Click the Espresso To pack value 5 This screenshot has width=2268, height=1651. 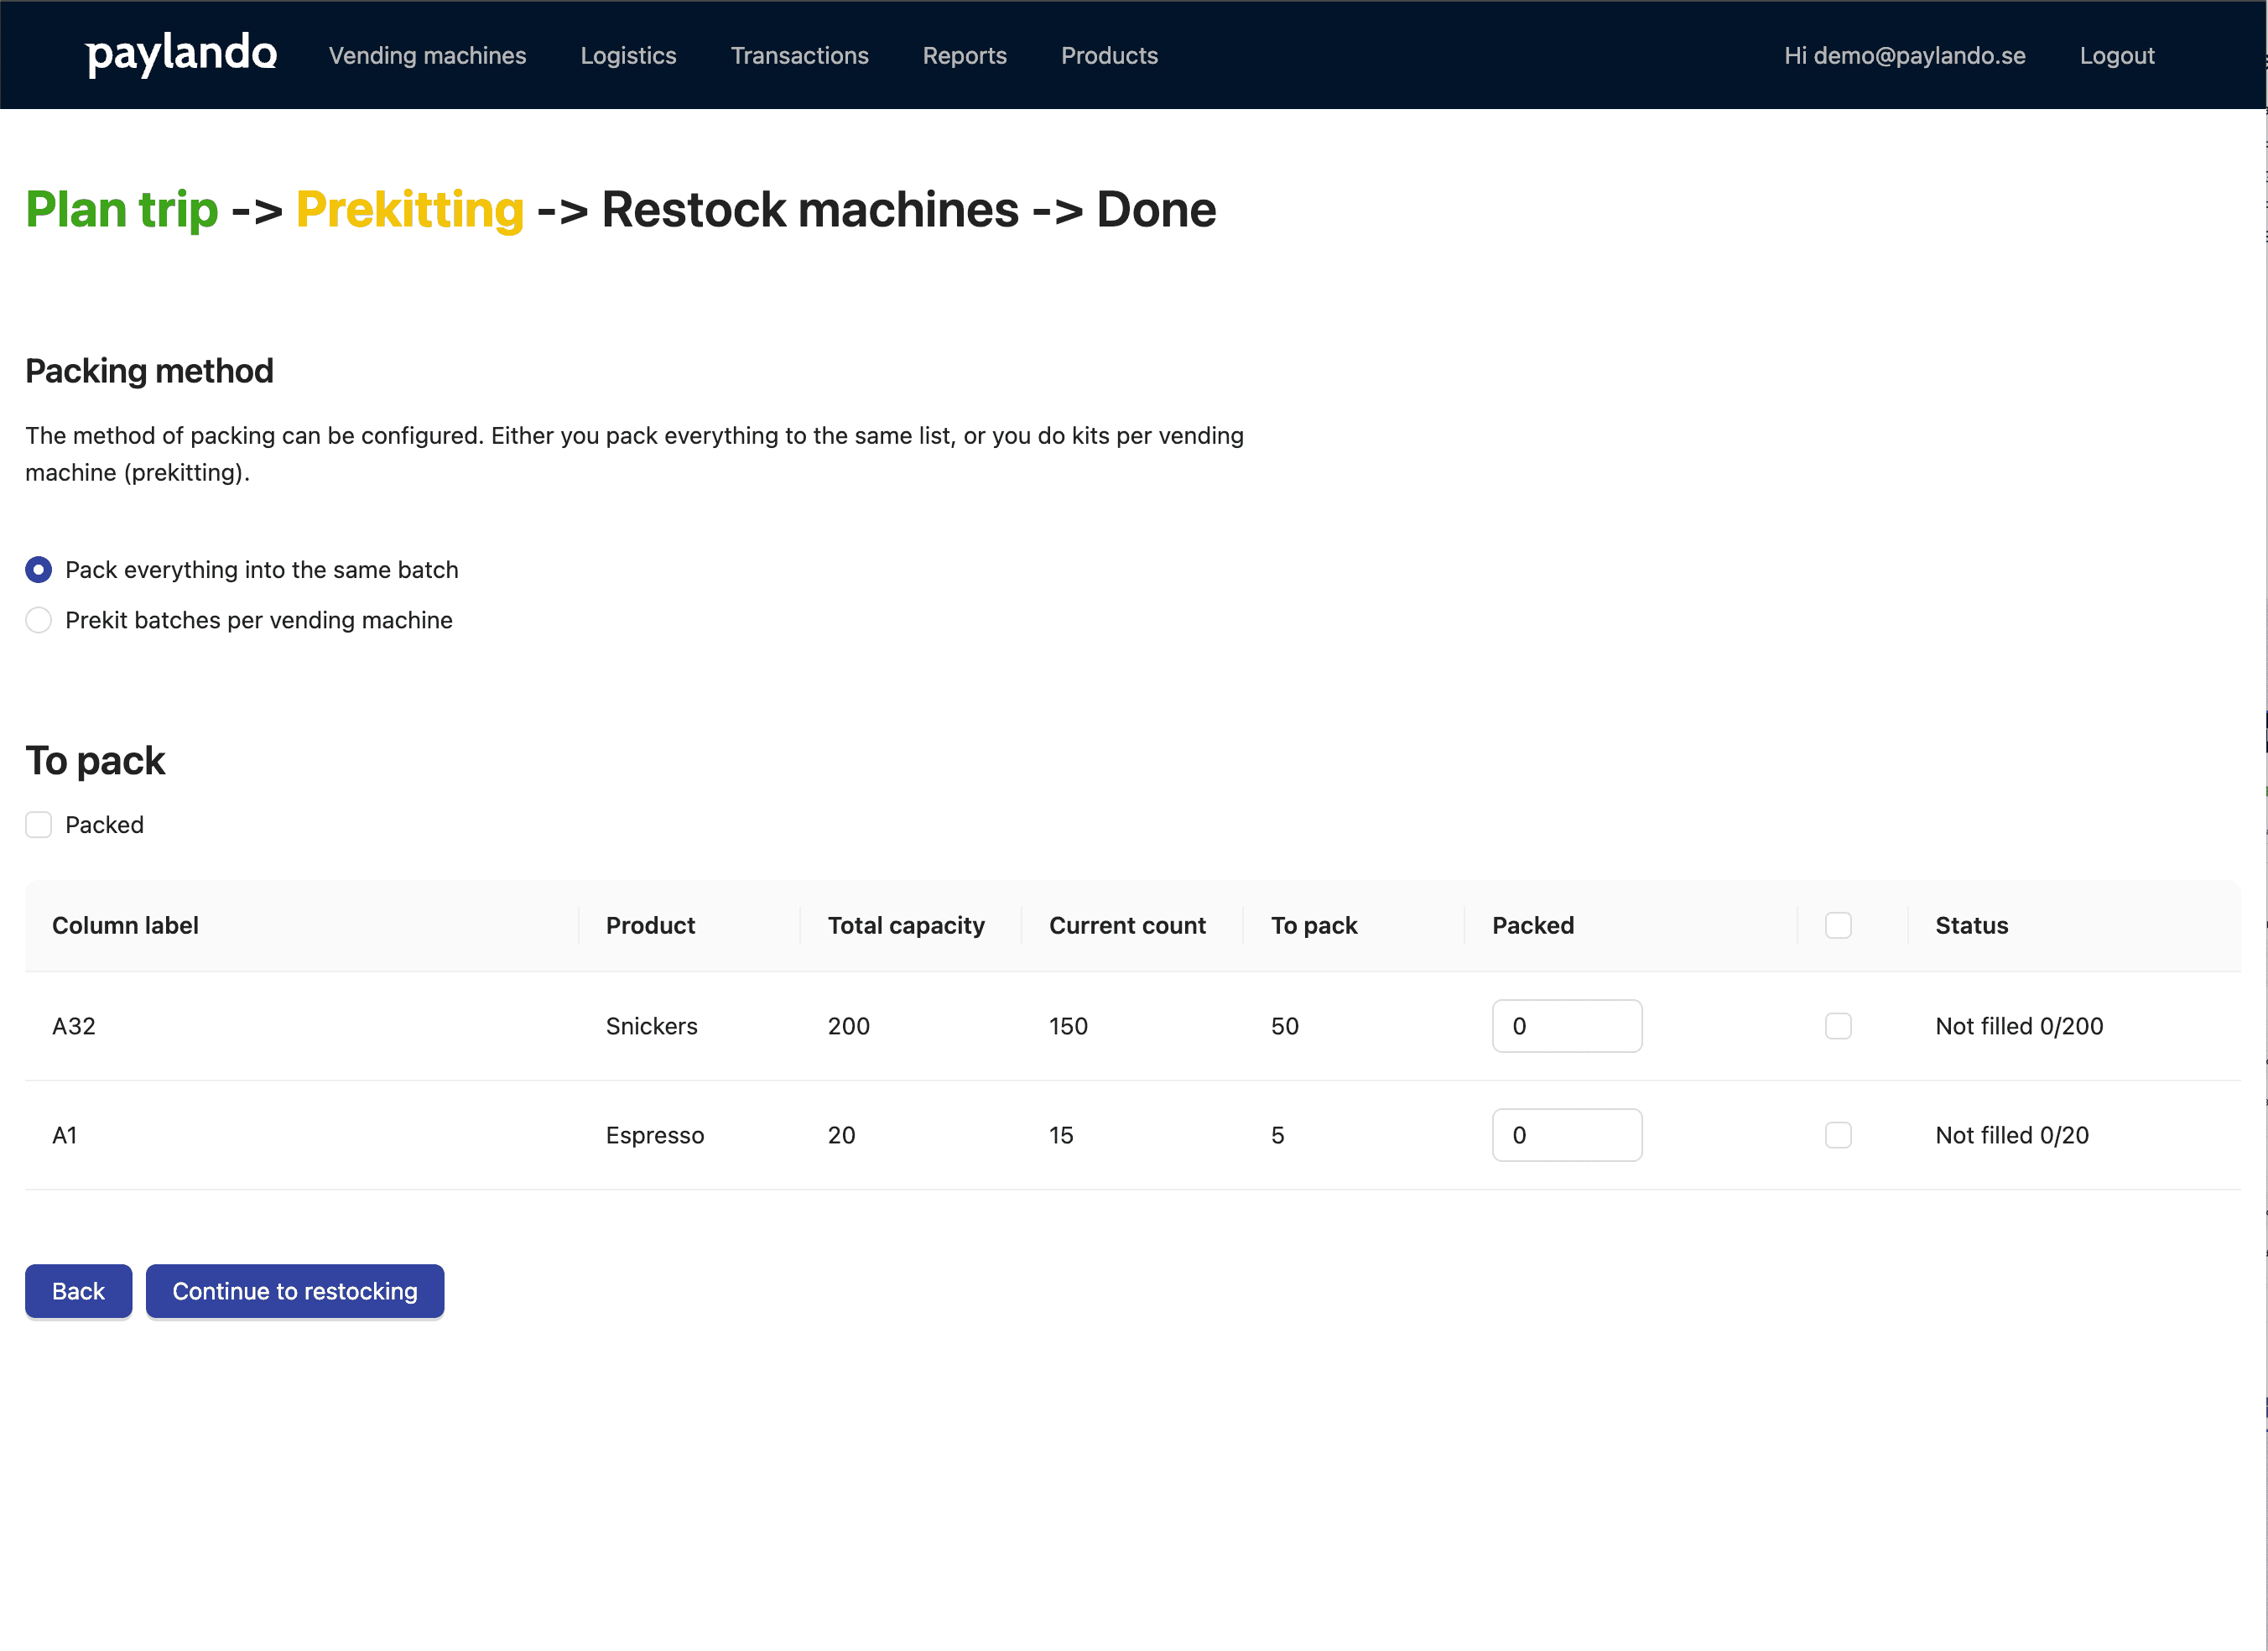coord(1277,1135)
